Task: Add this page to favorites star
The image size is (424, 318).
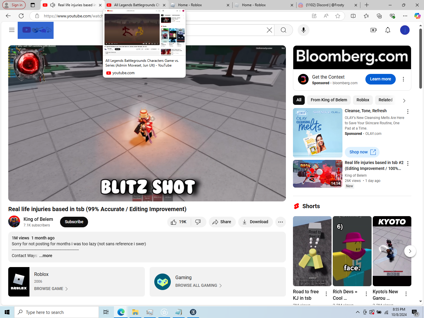Action: pos(338,16)
